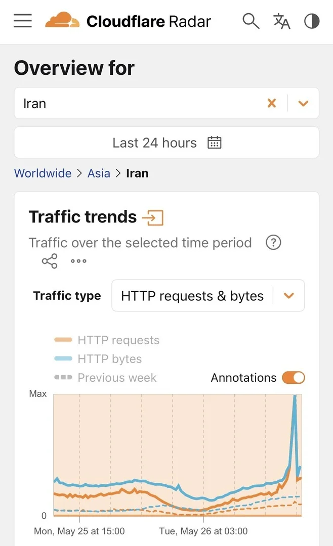
Task: Open the calendar date picker icon
Action: pyautogui.click(x=215, y=143)
